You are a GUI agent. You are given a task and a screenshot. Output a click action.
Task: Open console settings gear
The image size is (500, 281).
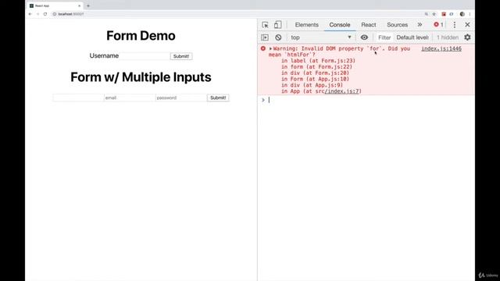[467, 37]
